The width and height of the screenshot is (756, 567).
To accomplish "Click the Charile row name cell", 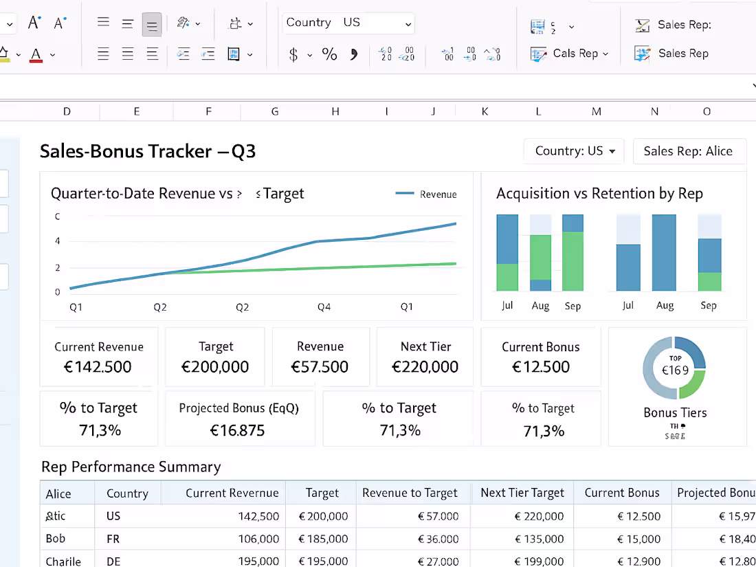I will pyautogui.click(x=67, y=559).
